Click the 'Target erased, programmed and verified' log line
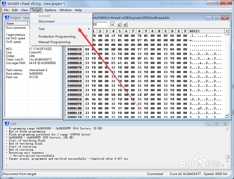 point(67,159)
